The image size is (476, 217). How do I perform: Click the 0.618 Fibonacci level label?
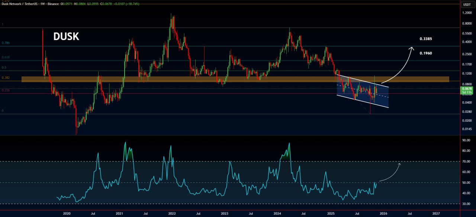tap(6, 57)
